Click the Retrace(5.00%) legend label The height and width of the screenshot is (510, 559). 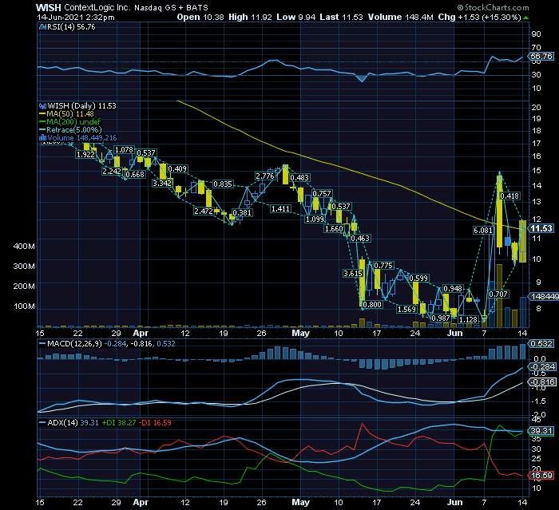(74, 130)
